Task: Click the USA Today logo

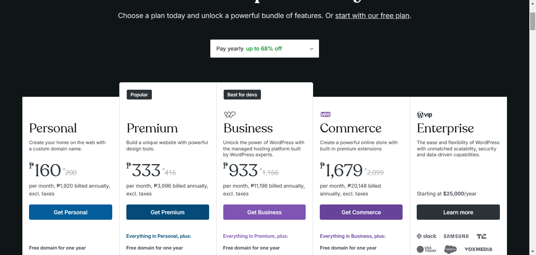Action: pyautogui.click(x=427, y=249)
